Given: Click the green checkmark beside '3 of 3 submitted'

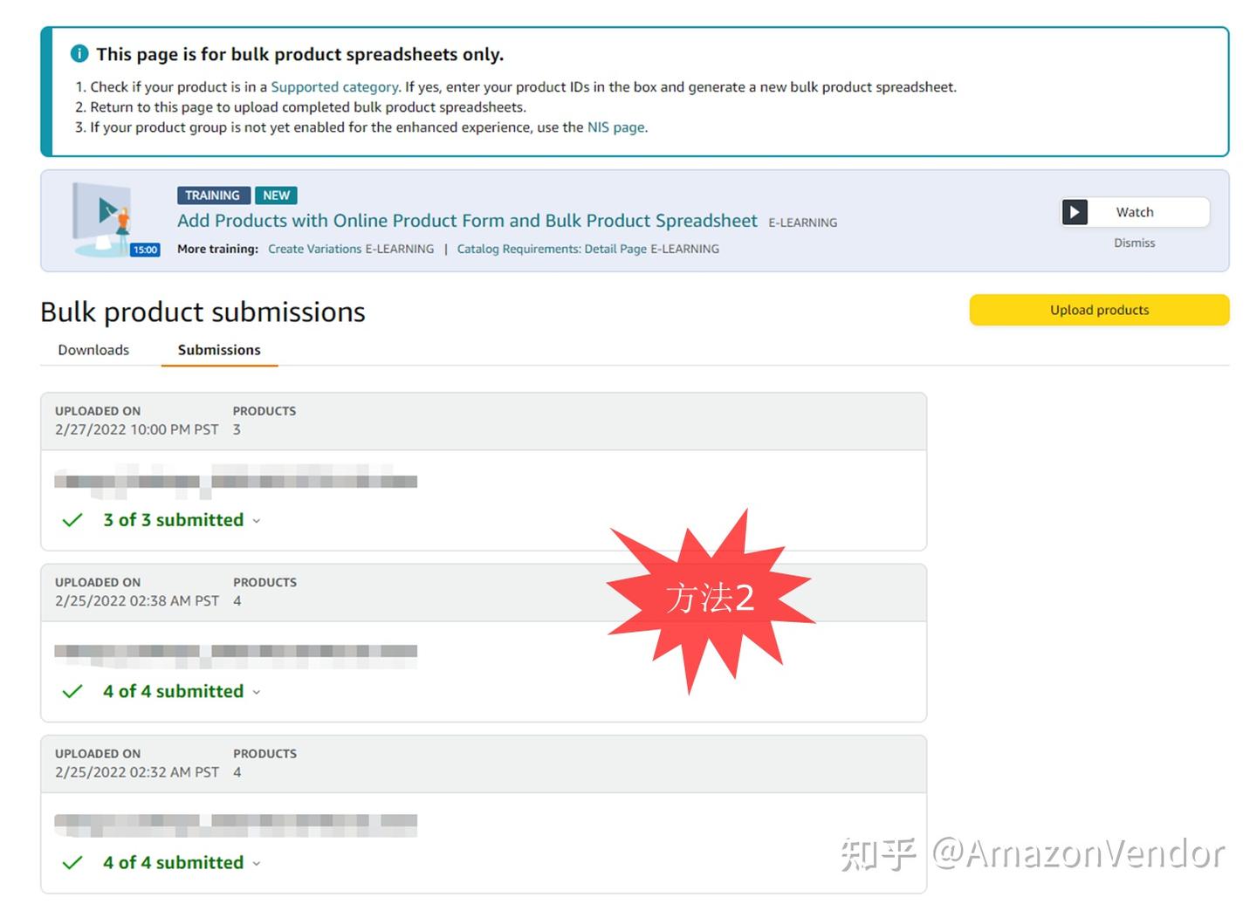Looking at the screenshot, I should [x=72, y=520].
